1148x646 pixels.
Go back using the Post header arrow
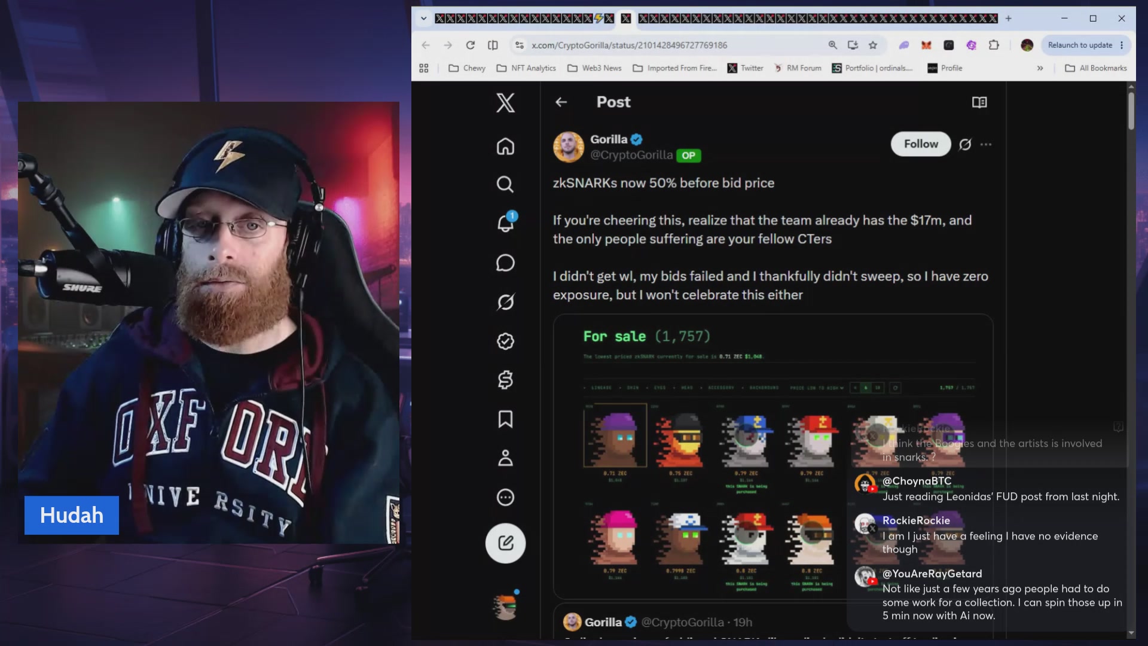561,102
